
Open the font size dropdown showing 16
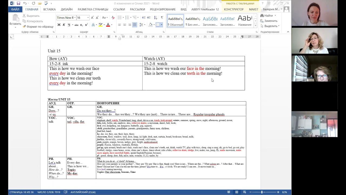[x=88, y=18]
